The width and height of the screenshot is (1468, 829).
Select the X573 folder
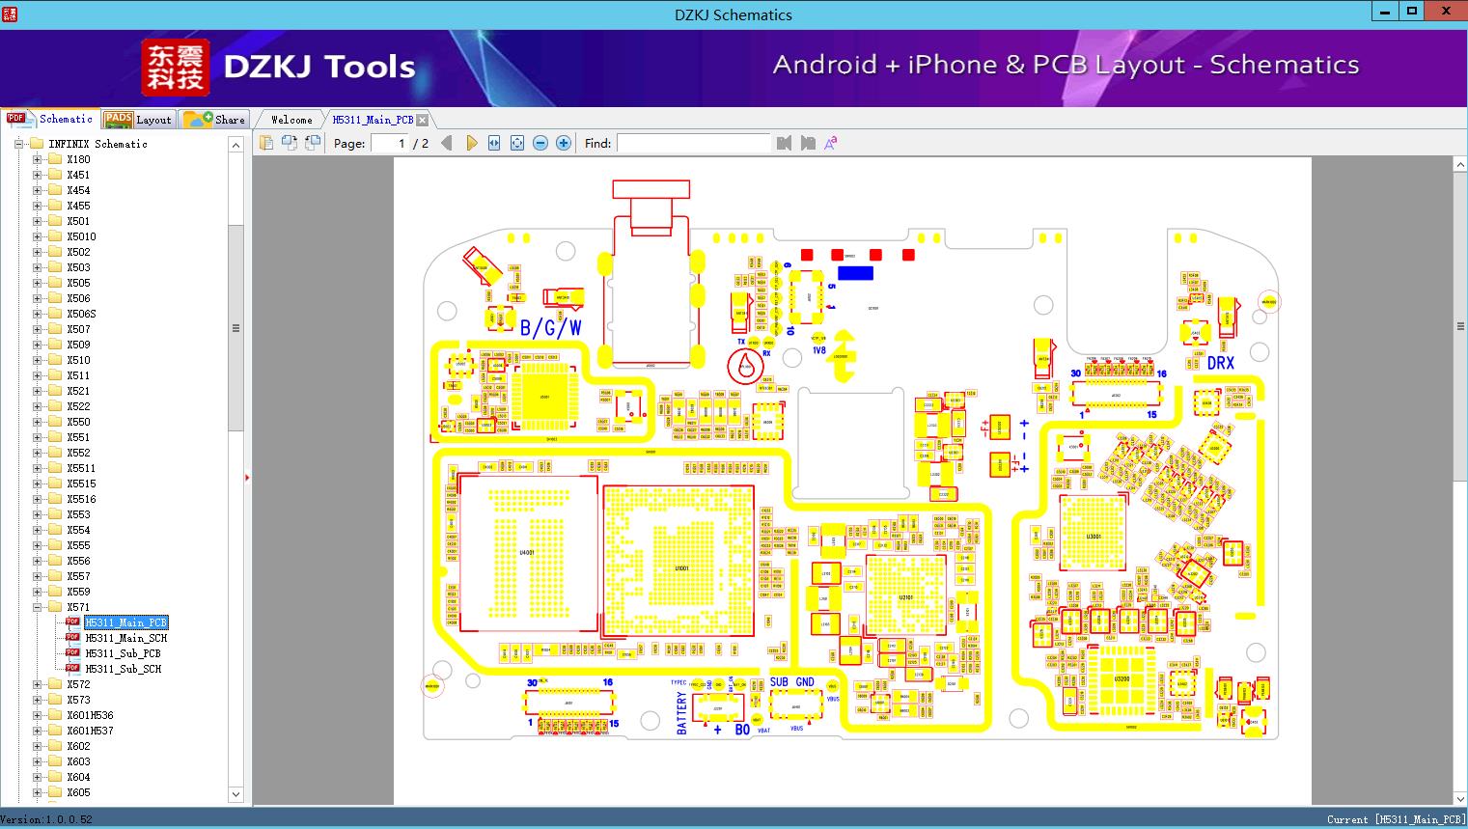78,700
